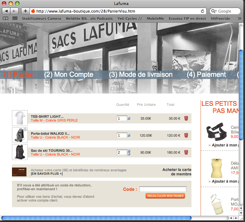
Task: Open the beige neck pouch thumbnail
Action: click(217, 204)
